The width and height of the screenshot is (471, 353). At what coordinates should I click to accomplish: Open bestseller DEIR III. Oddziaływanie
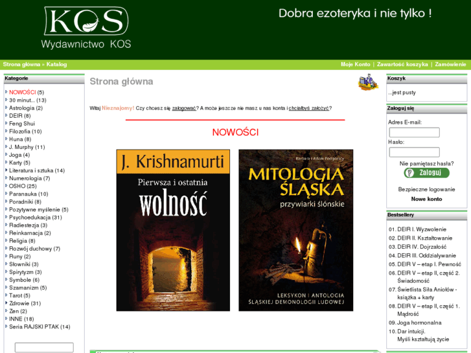[426, 255]
